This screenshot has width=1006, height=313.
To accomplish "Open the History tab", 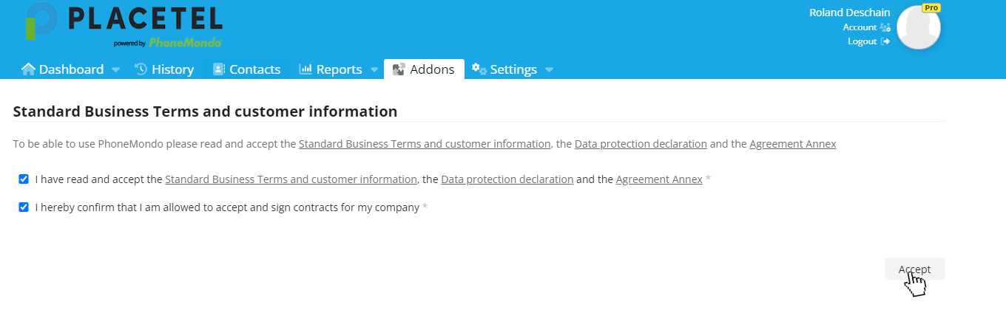I will pyautogui.click(x=164, y=69).
